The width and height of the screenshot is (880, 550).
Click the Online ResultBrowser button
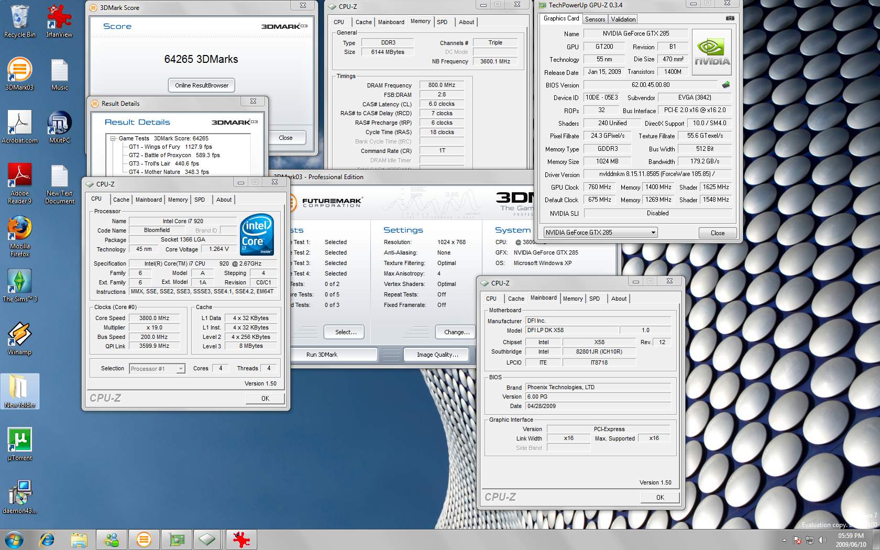pos(202,85)
